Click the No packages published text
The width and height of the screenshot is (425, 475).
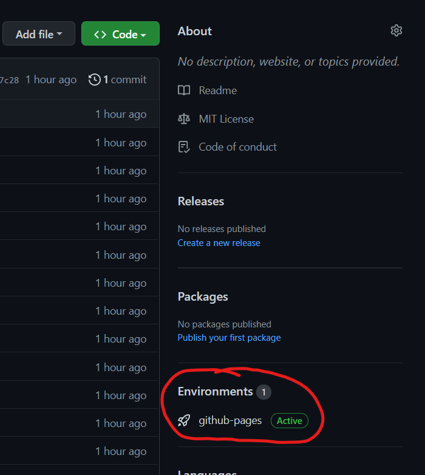pyautogui.click(x=224, y=324)
